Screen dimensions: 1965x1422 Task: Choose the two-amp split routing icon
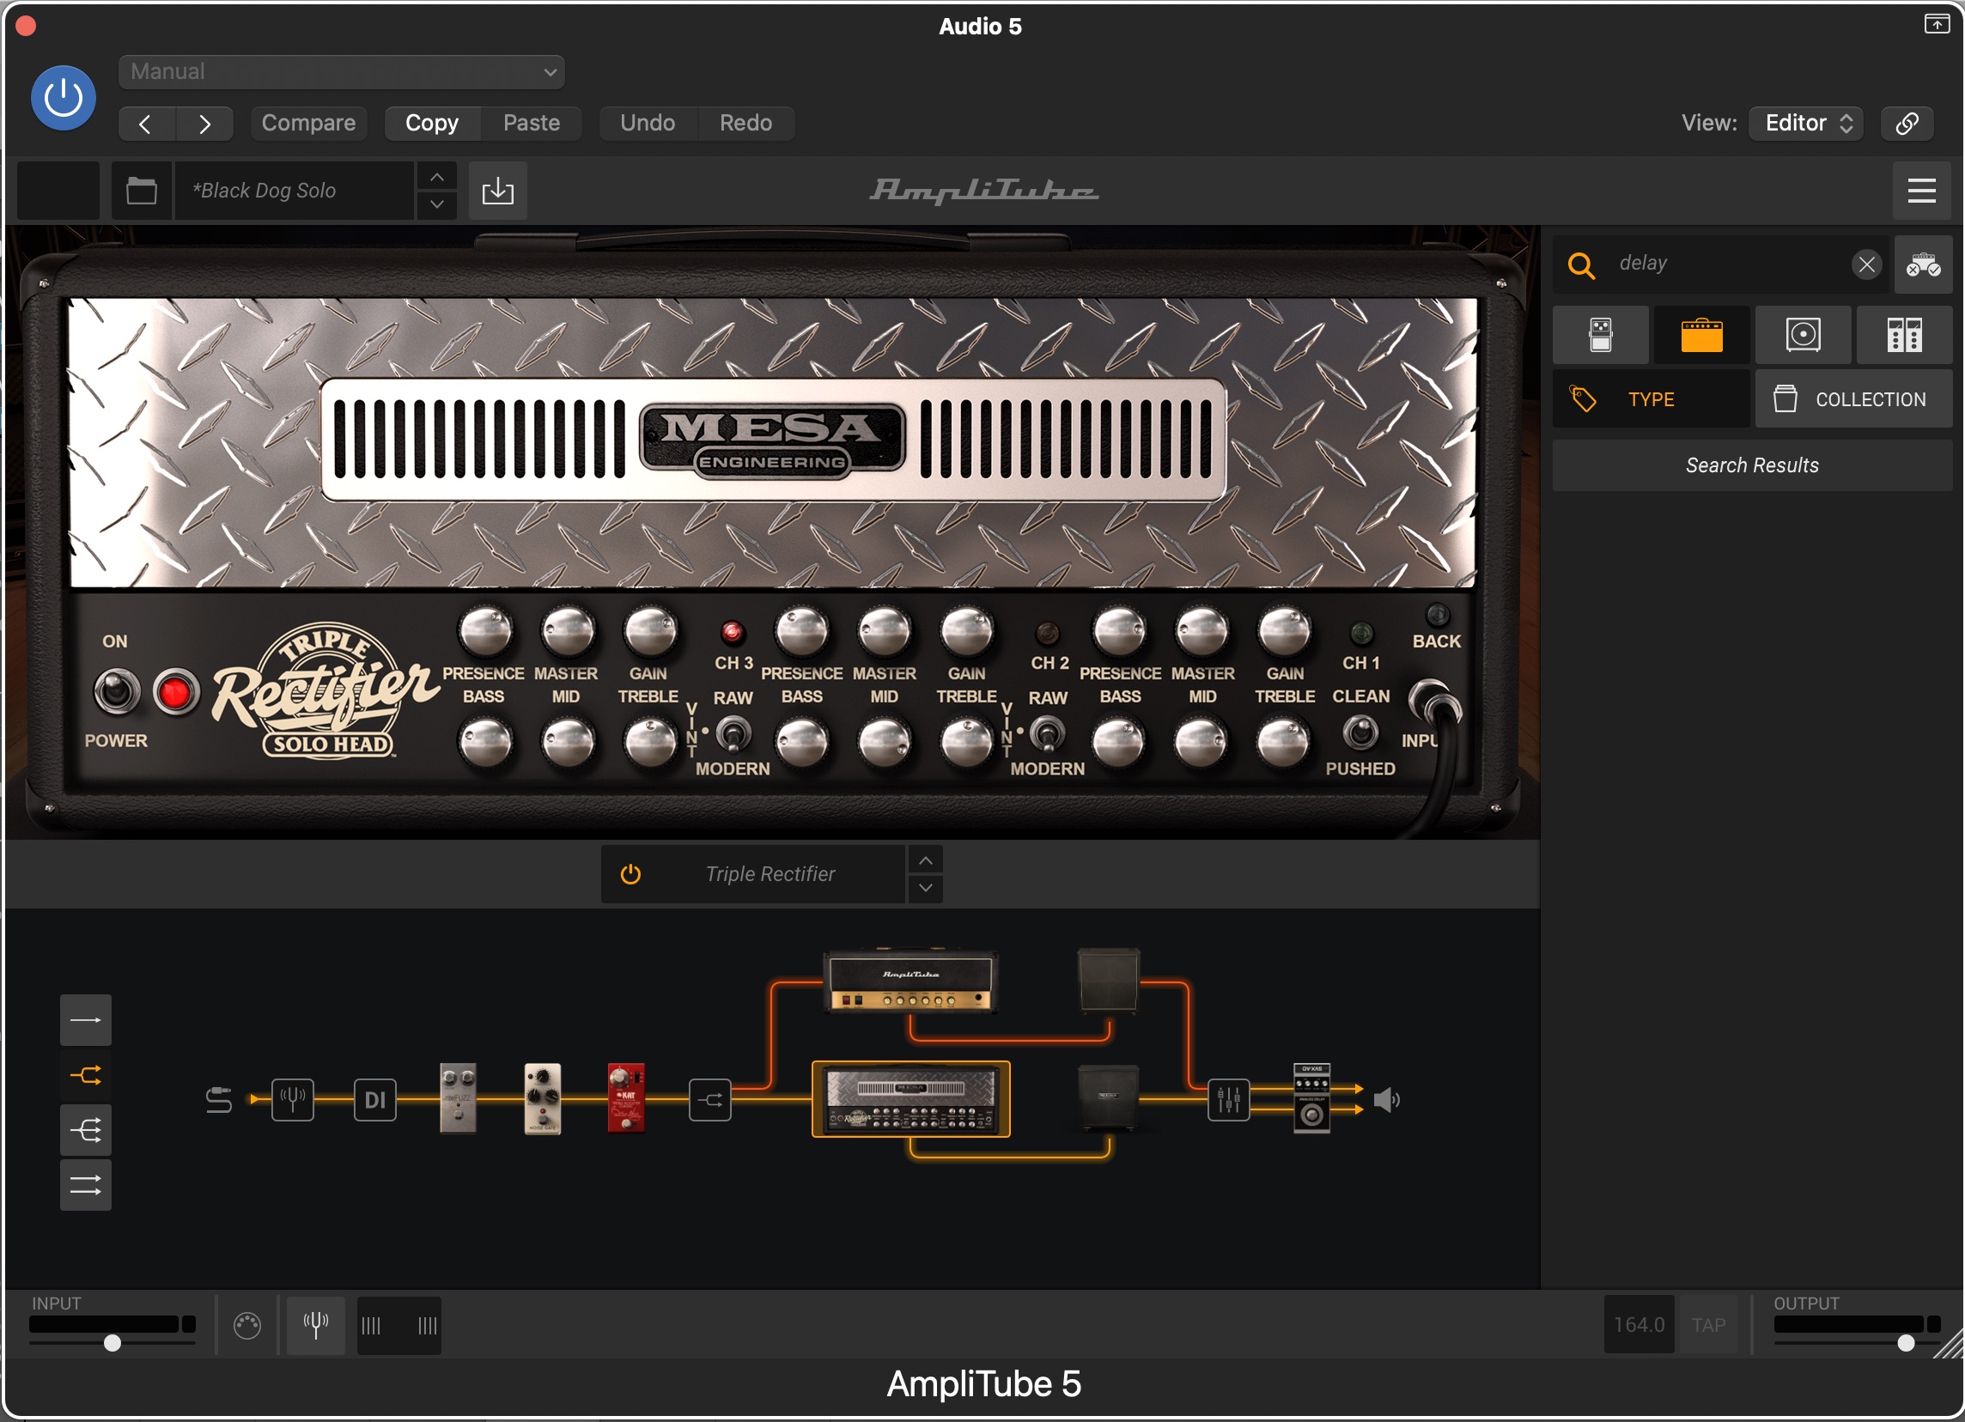(x=86, y=1076)
